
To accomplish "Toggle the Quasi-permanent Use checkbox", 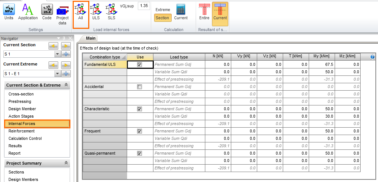I will coord(140,153).
